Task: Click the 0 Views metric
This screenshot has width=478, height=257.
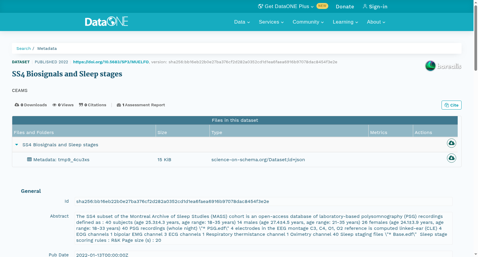Action: coord(63,105)
